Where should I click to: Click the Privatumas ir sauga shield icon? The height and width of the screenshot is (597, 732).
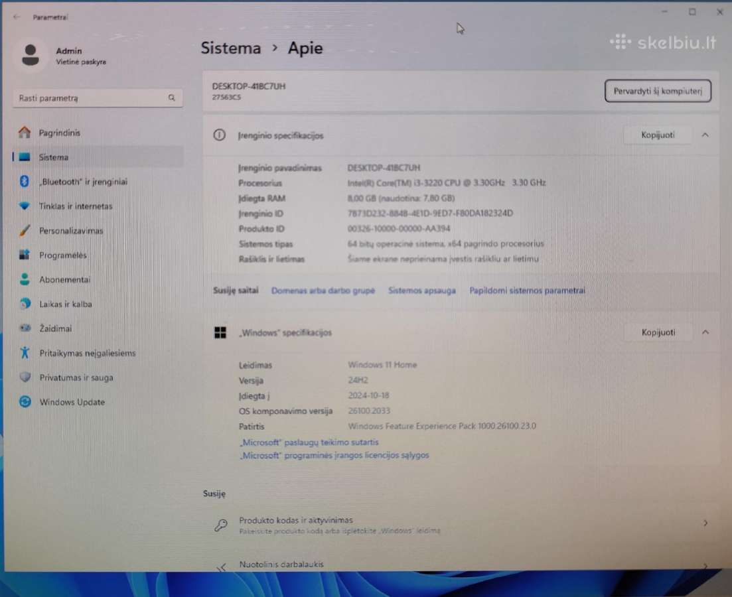(x=25, y=377)
